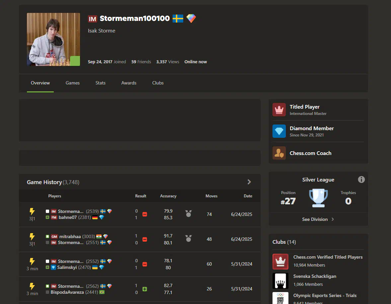Click the Ukrainian flag next to Salimskyi

pos(95,268)
